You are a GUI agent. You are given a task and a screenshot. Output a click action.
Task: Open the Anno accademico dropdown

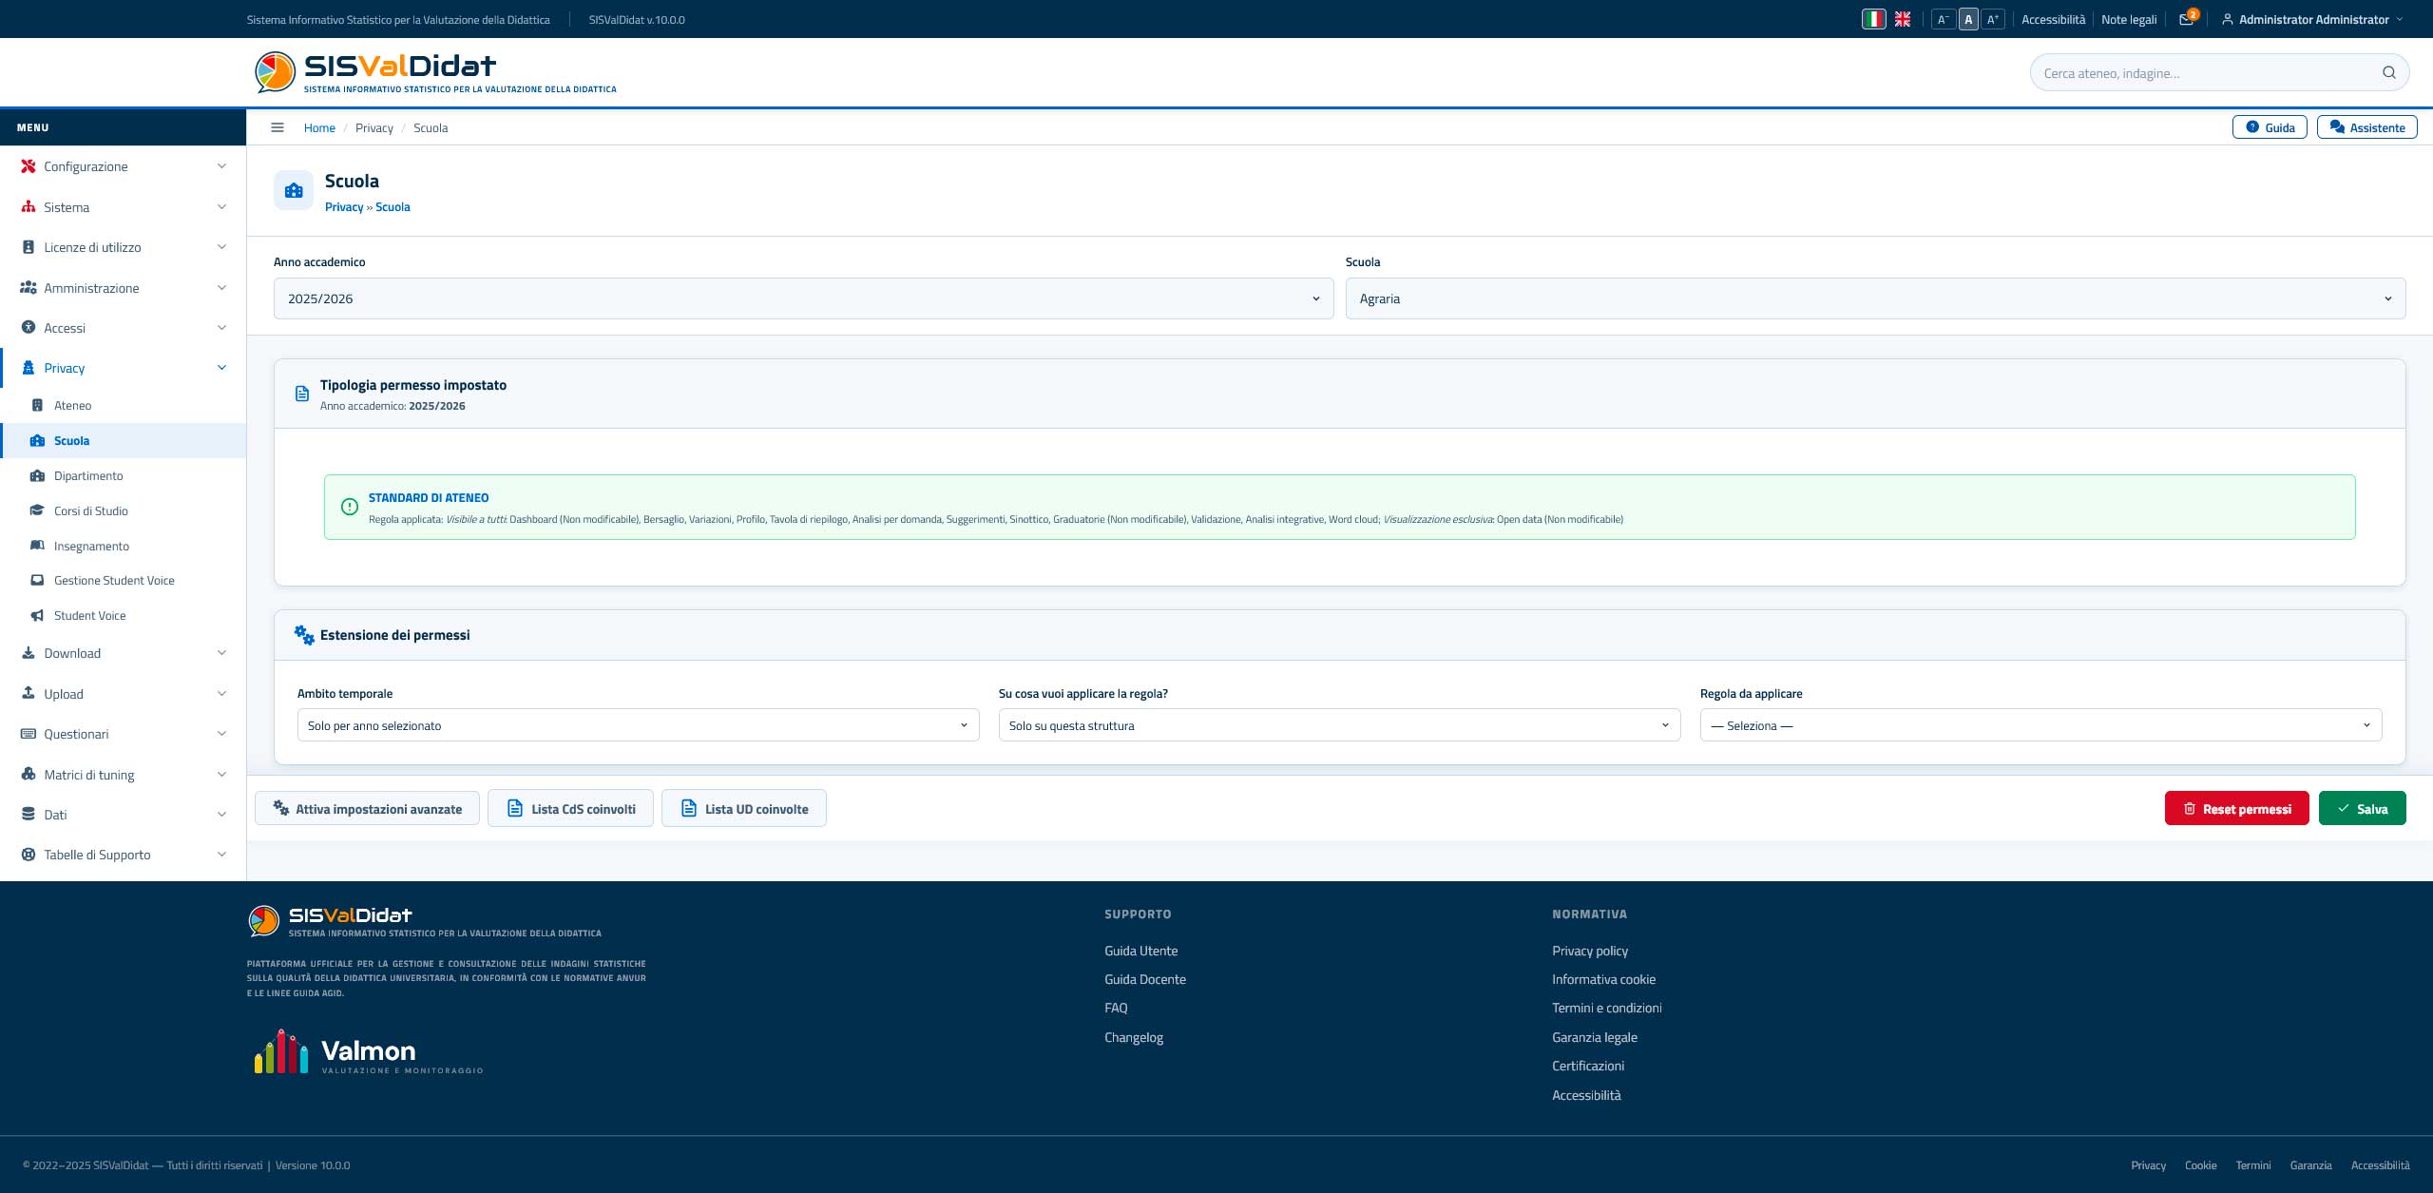pos(803,298)
